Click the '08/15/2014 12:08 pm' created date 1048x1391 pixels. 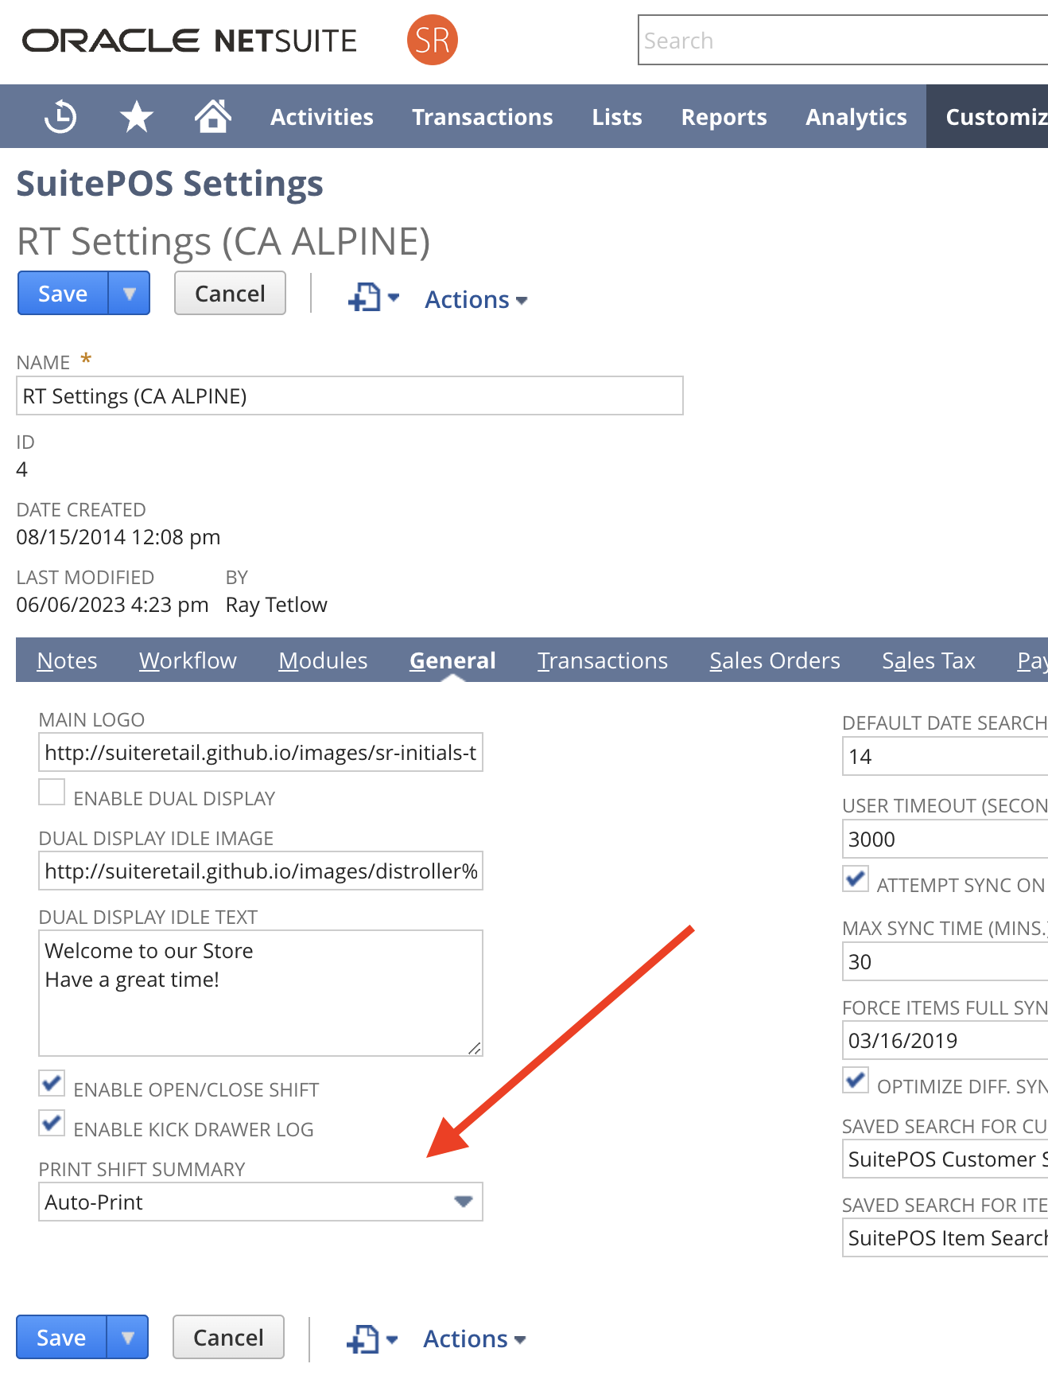tap(118, 537)
